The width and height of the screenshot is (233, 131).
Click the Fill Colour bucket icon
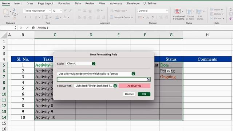(x=57, y=17)
